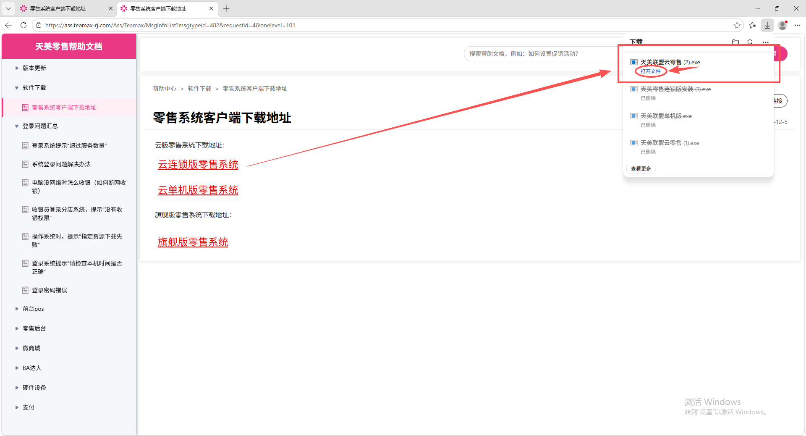Click the document icon beside 登录密码错误
The image size is (806, 436).
tap(25, 290)
